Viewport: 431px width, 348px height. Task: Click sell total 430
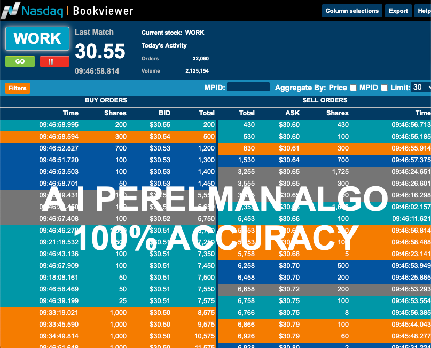(249, 125)
